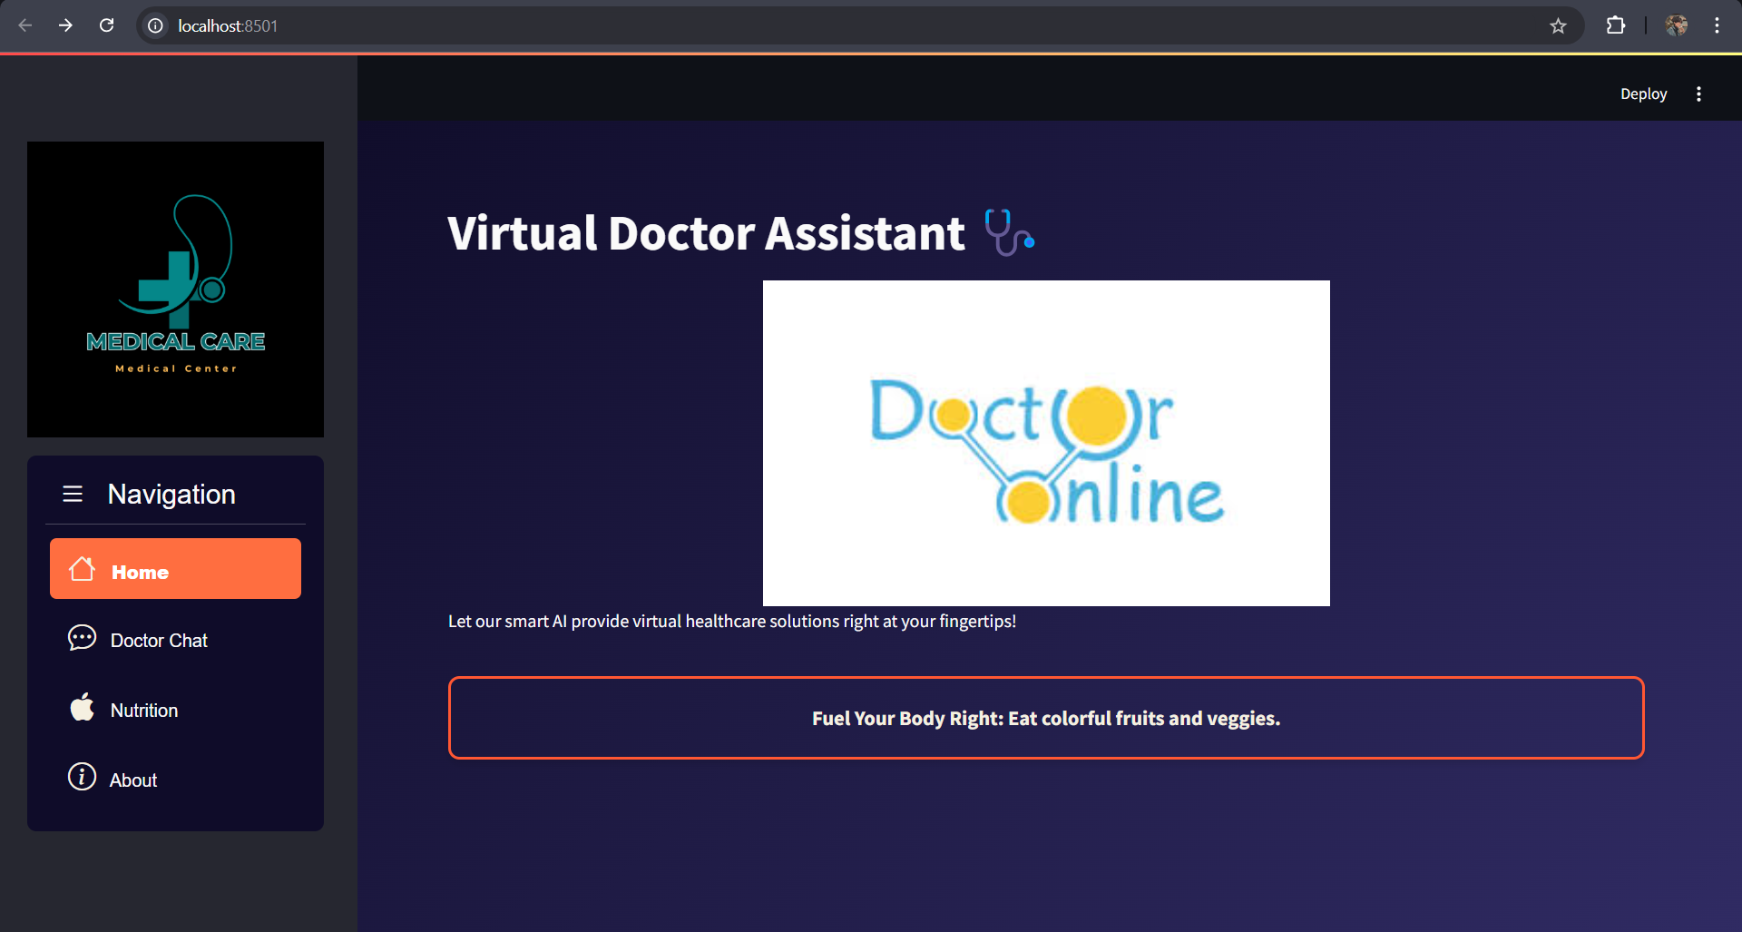Open the Chrome three-dot menu
The height and width of the screenshot is (932, 1742).
point(1717,25)
